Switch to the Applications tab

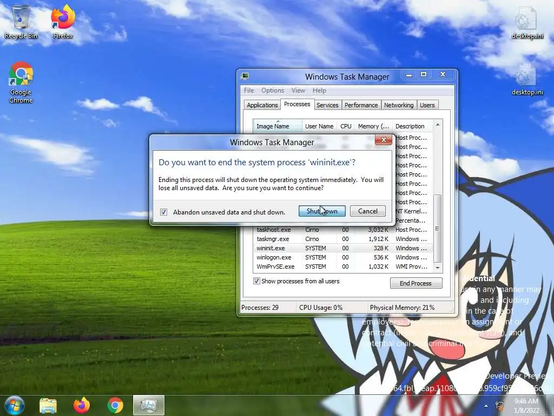click(x=262, y=105)
